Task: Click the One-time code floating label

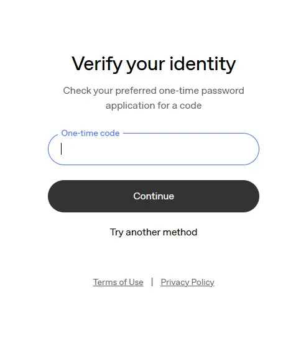Action: pyautogui.click(x=90, y=133)
